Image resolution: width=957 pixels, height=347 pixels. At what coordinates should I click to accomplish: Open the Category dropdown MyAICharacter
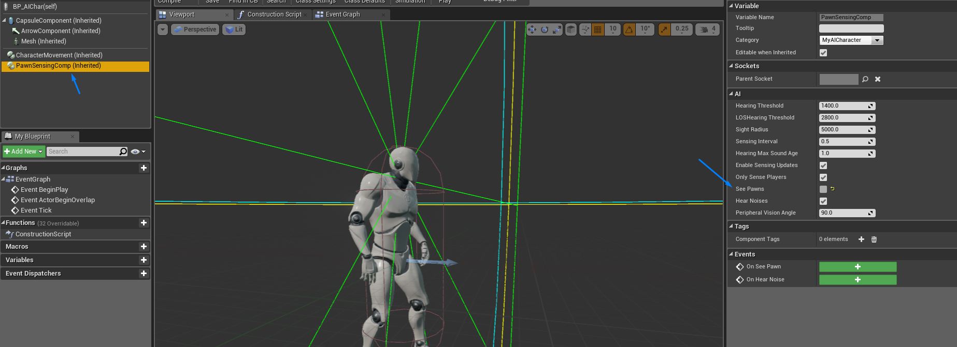851,40
